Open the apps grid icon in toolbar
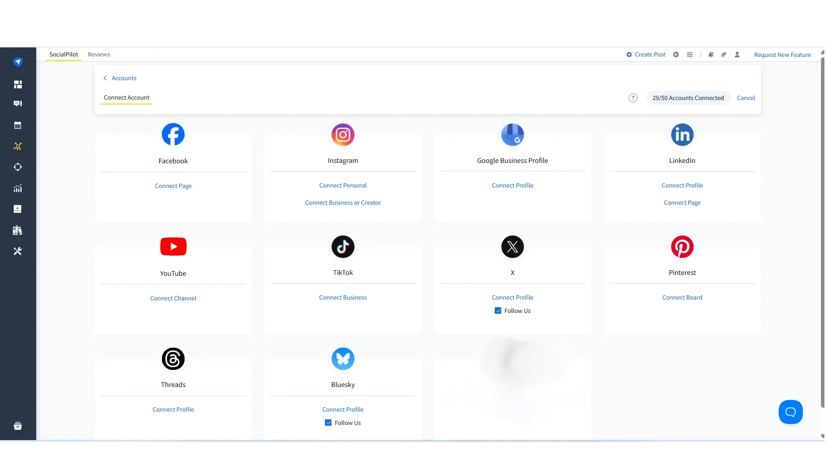The image size is (827, 465). click(689, 54)
